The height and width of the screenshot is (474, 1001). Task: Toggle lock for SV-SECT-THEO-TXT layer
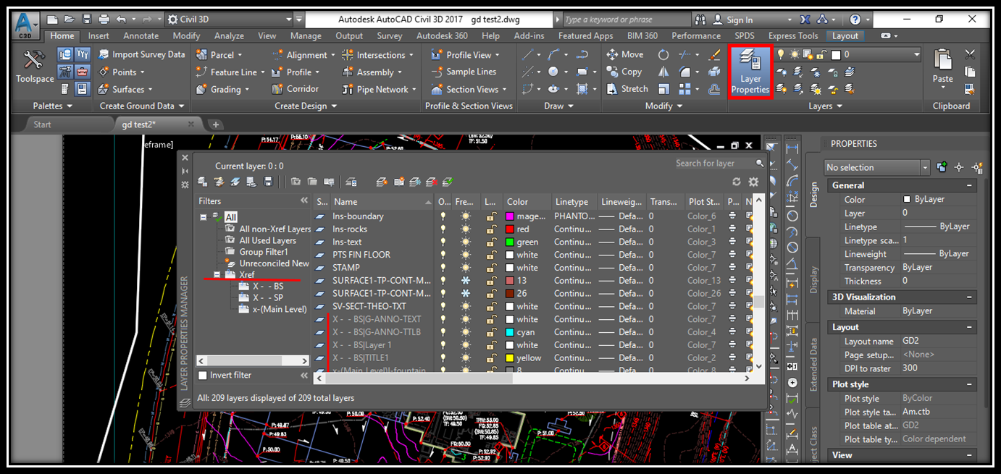(x=491, y=307)
